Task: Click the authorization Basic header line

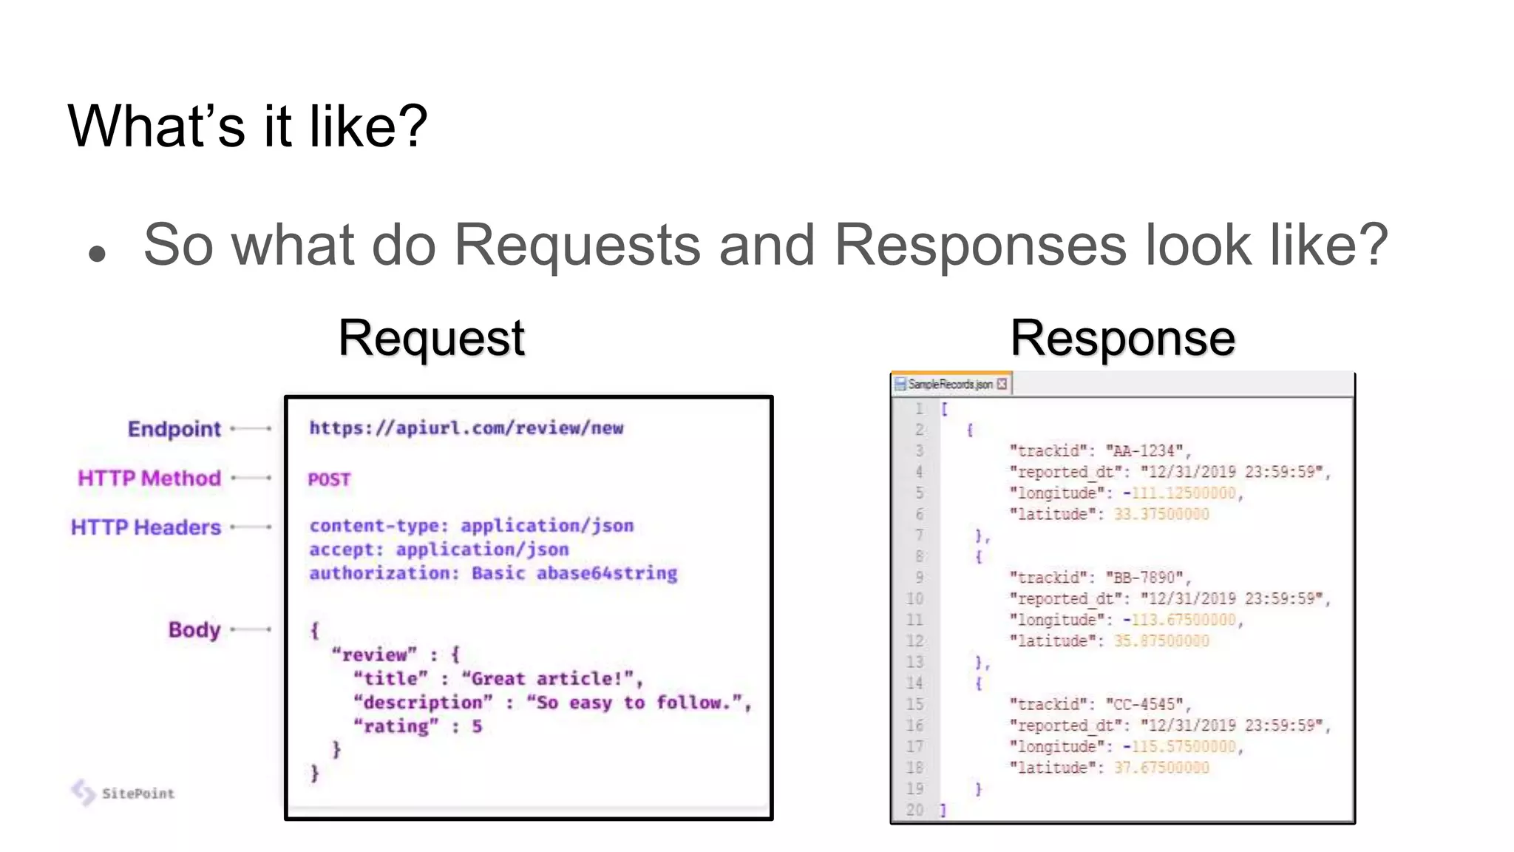Action: tap(492, 573)
